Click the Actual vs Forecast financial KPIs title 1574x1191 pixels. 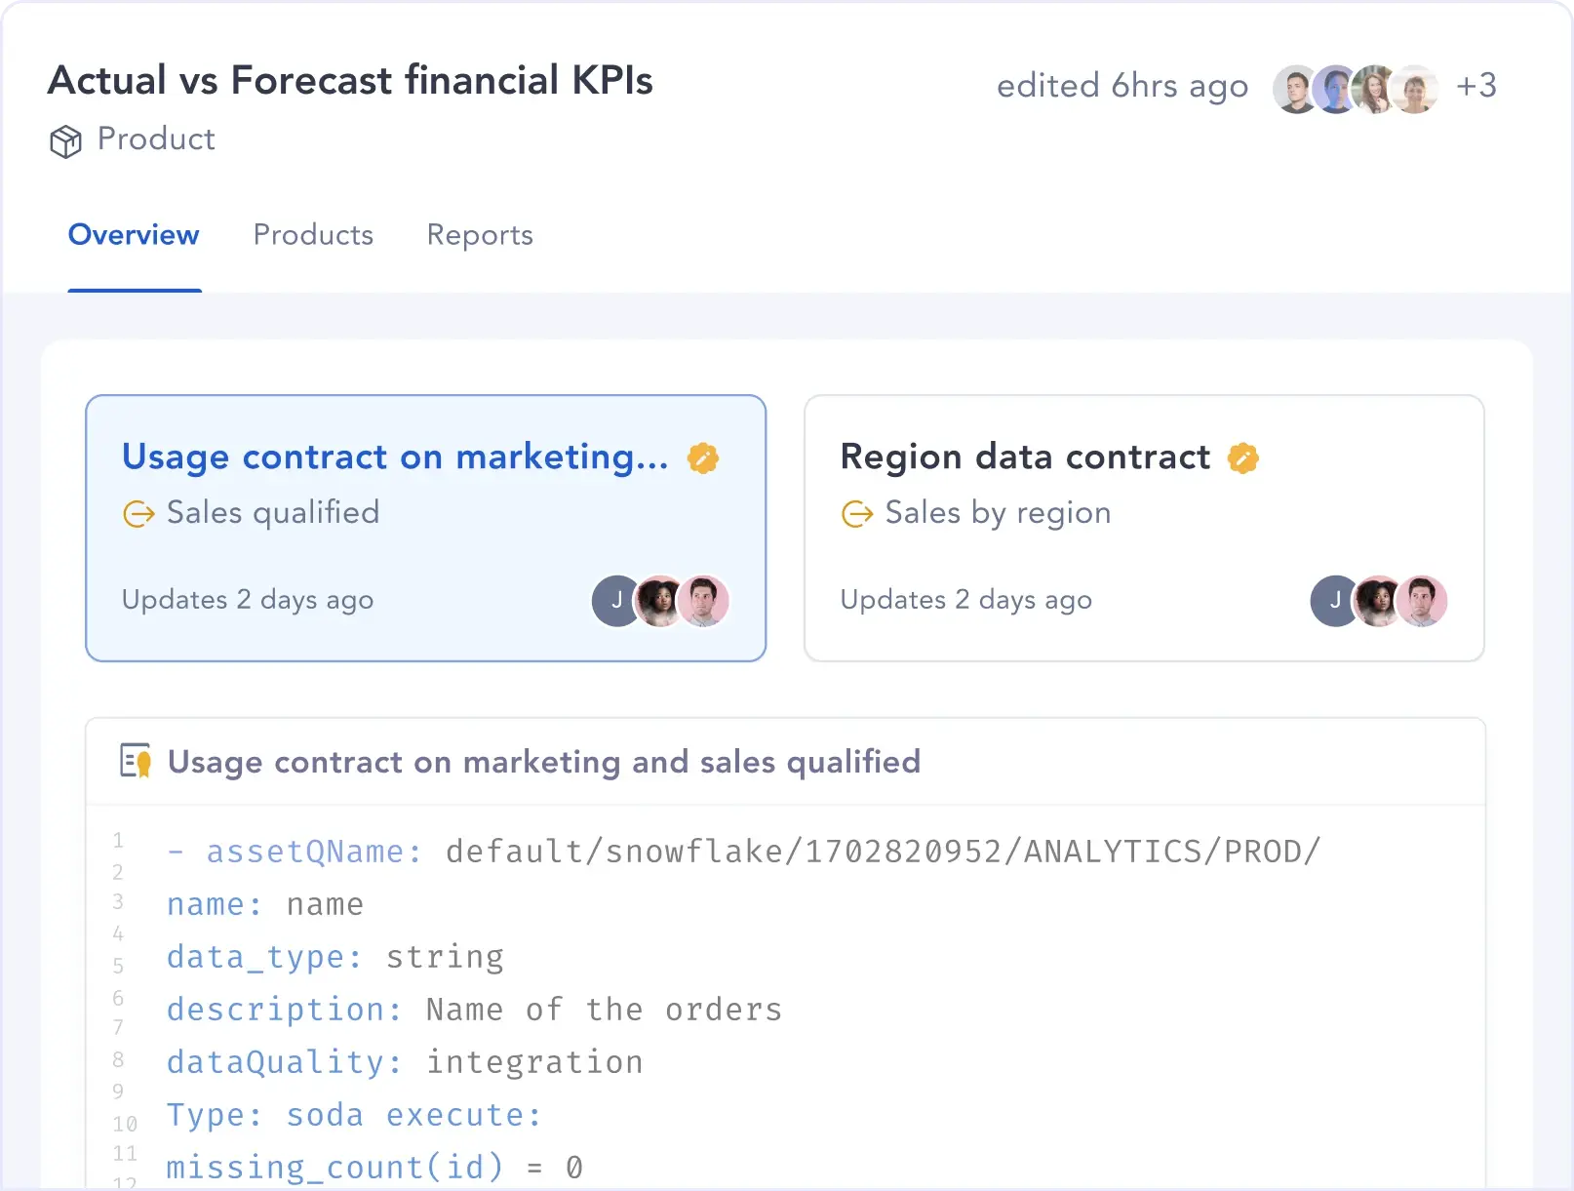point(350,80)
